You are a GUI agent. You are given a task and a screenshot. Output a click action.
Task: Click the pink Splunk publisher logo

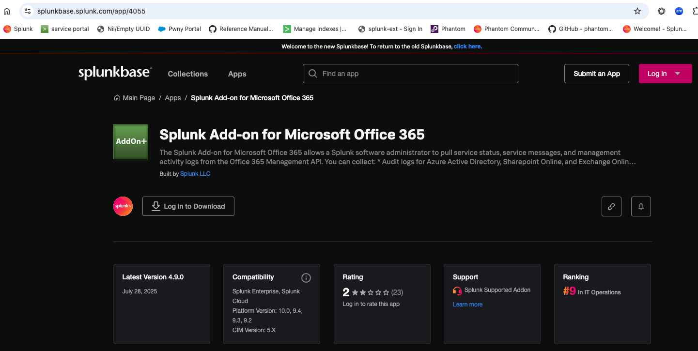pos(123,206)
